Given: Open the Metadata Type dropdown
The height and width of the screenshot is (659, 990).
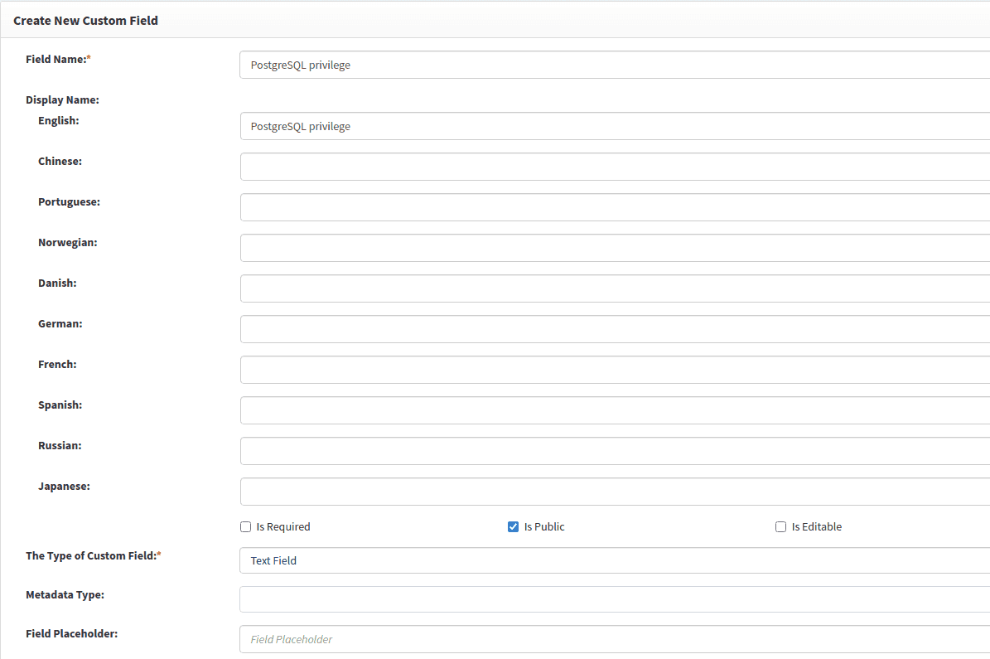Looking at the screenshot, I should (x=613, y=599).
